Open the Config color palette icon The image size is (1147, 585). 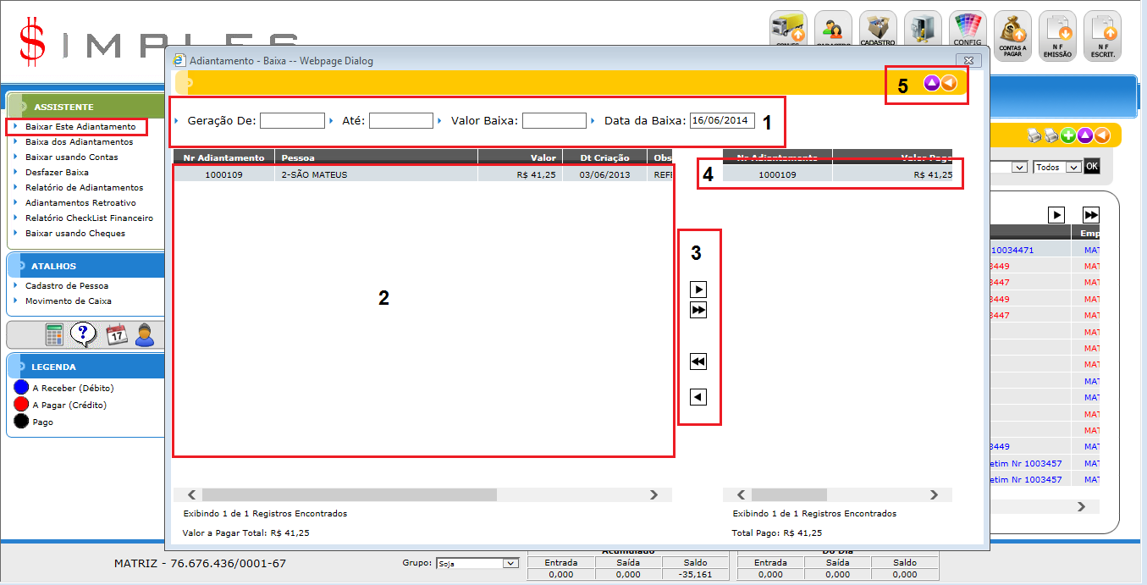tap(968, 32)
